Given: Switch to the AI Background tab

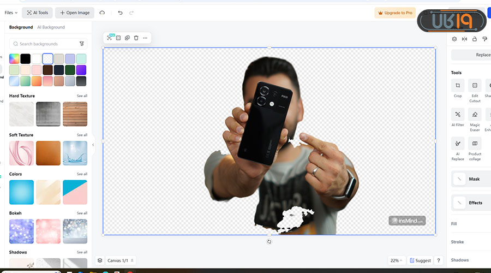Looking at the screenshot, I should (51, 27).
